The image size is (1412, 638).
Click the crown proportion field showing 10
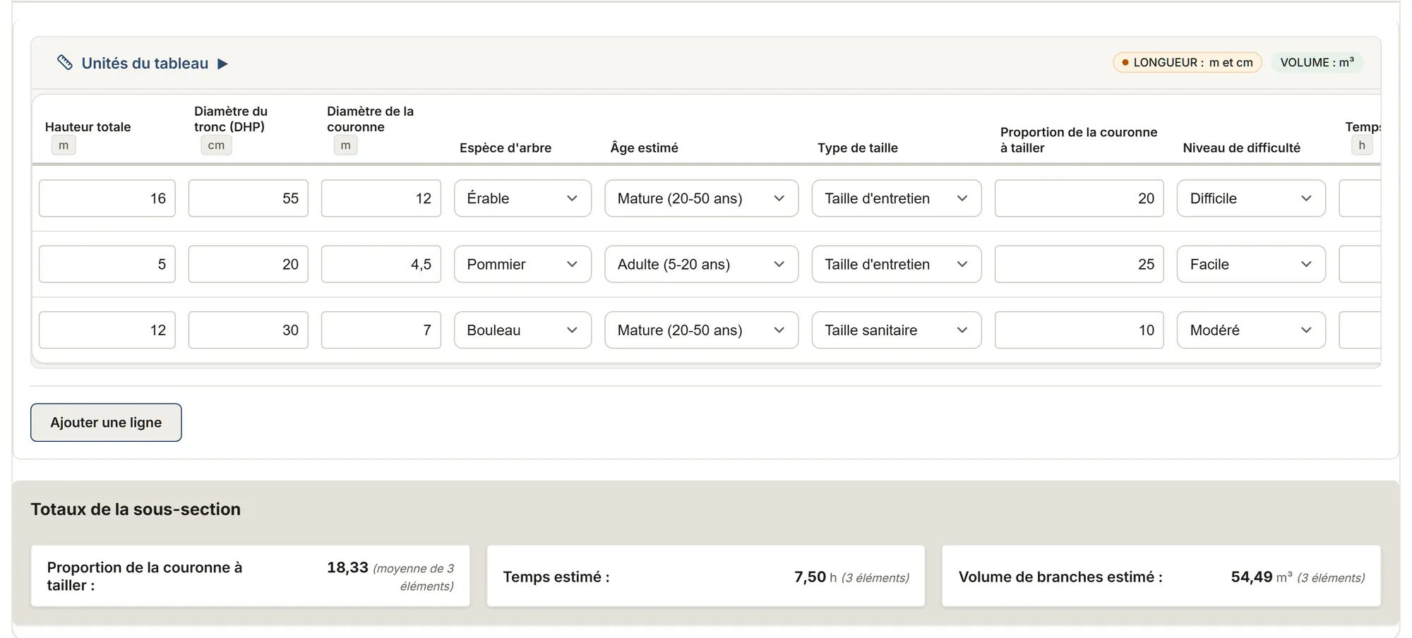pos(1079,330)
